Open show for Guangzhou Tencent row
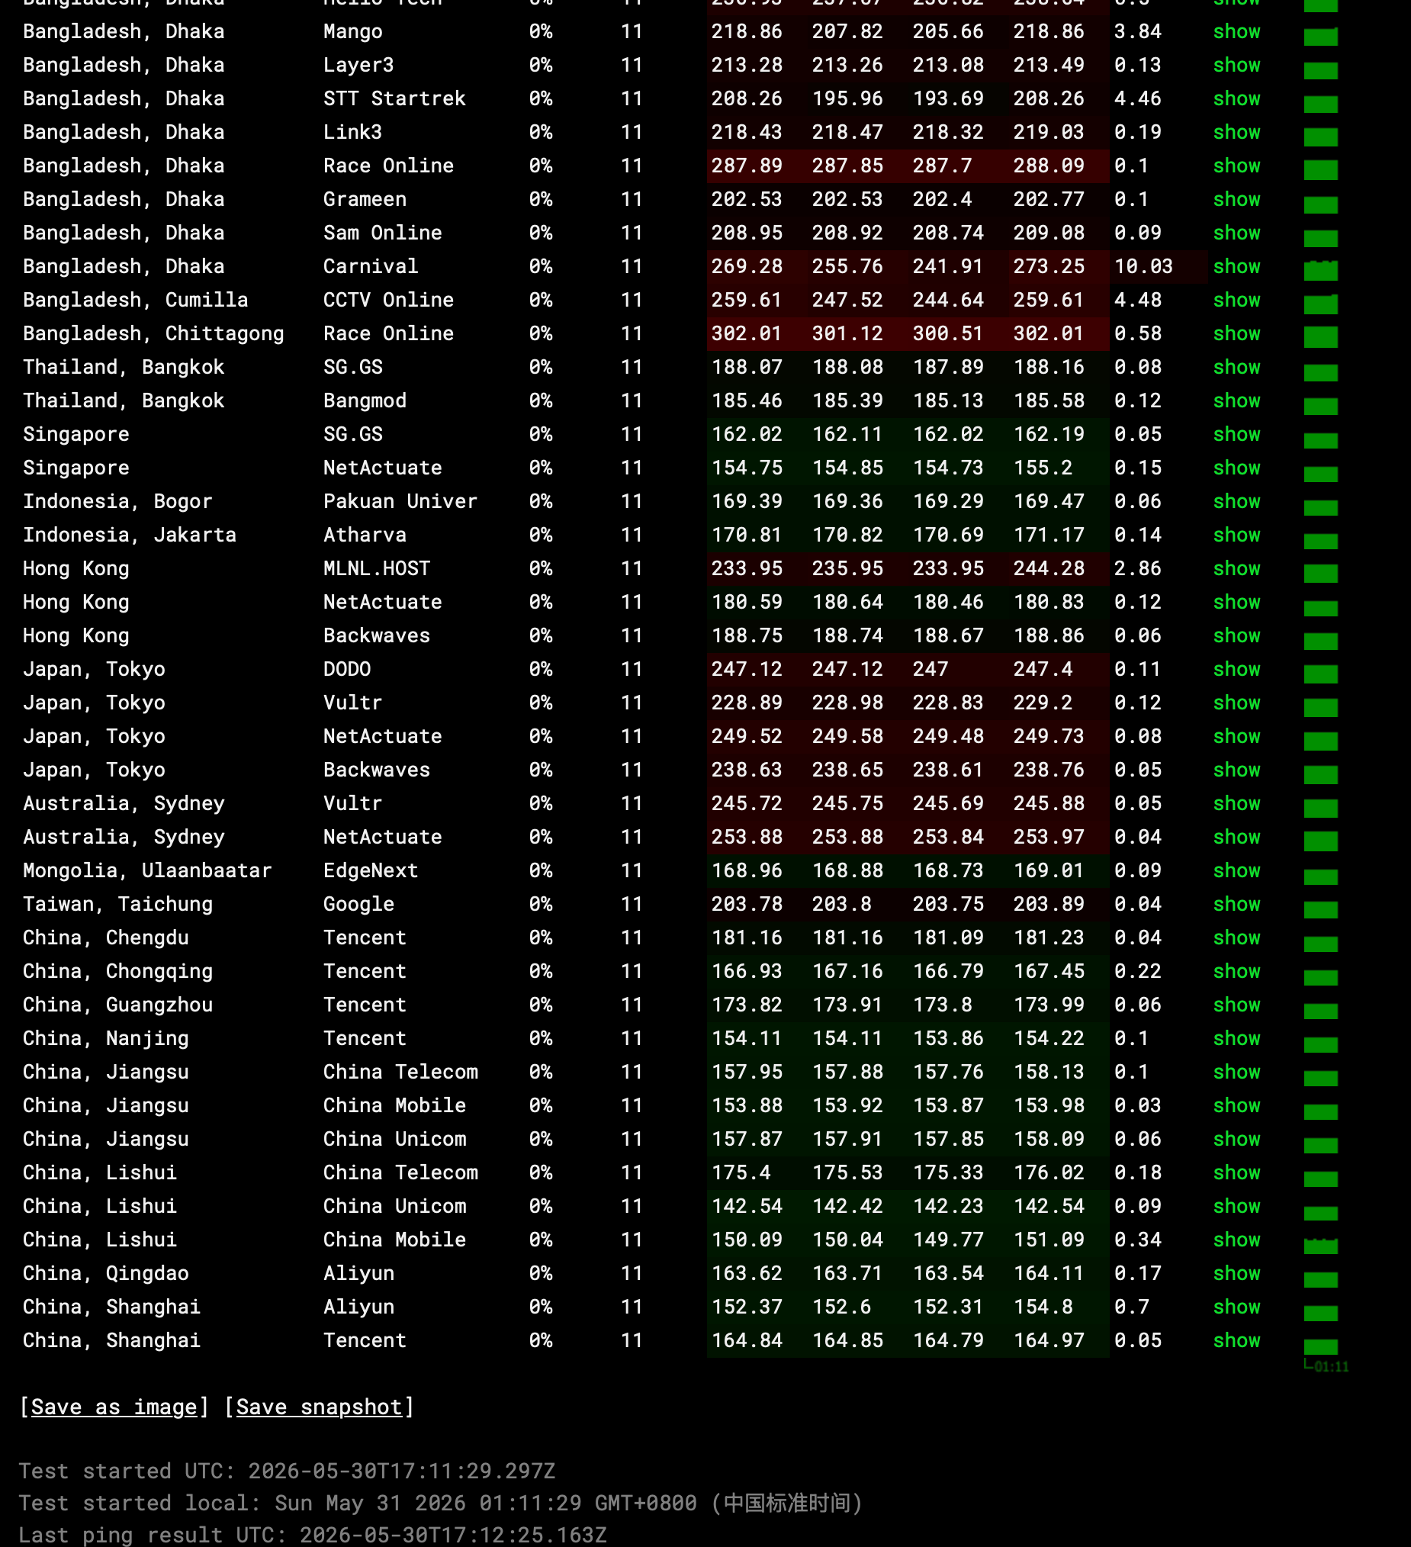1411x1547 pixels. pos(1236,1005)
